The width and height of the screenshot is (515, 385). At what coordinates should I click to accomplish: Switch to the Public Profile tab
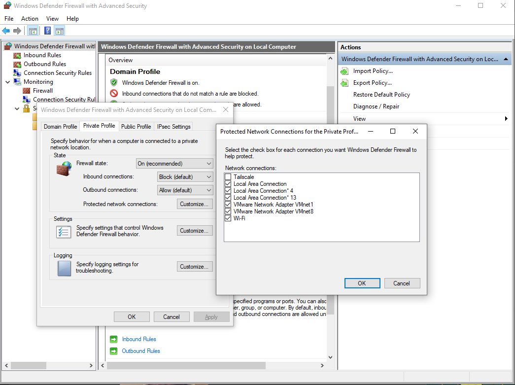pyautogui.click(x=136, y=127)
